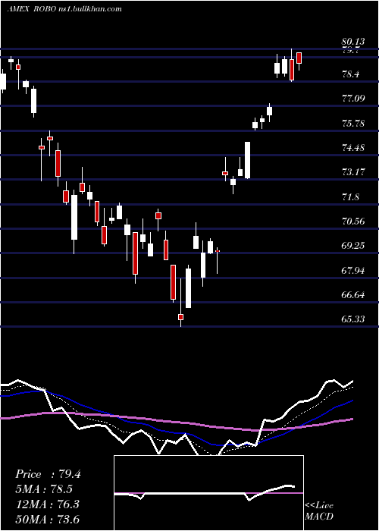Click the 50MA : 73.6 readout

(x=47, y=519)
